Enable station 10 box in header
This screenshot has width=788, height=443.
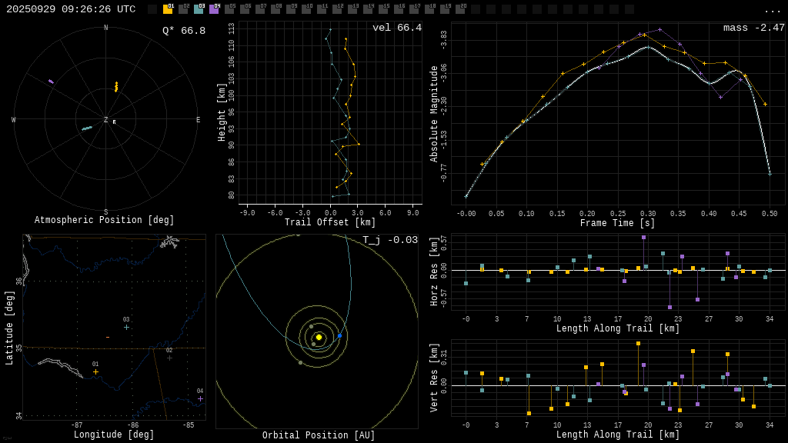pos(306,9)
